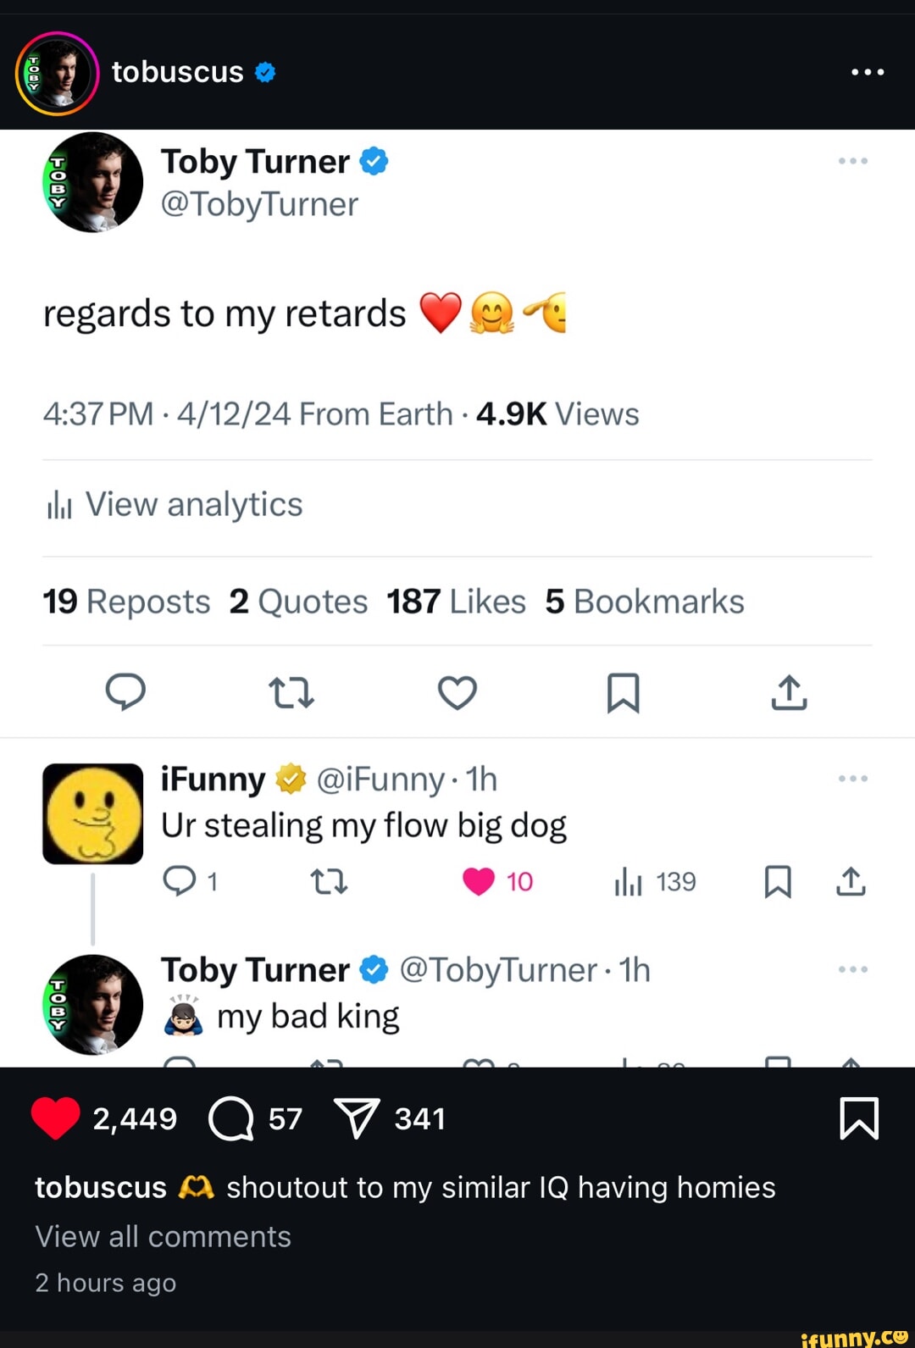Screen dimensions: 915x1348
Task: Save post with Instagram bookmark icon
Action: 859,1118
